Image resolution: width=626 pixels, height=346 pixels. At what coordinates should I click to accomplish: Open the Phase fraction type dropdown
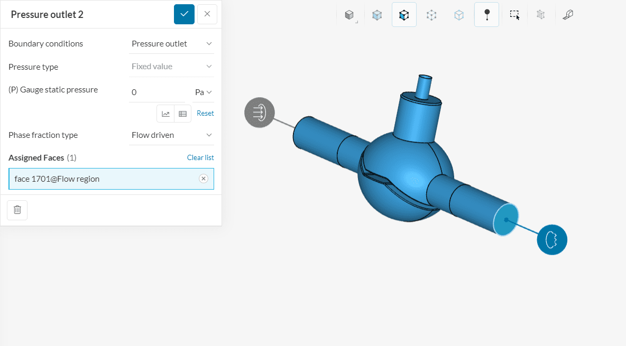click(x=171, y=135)
